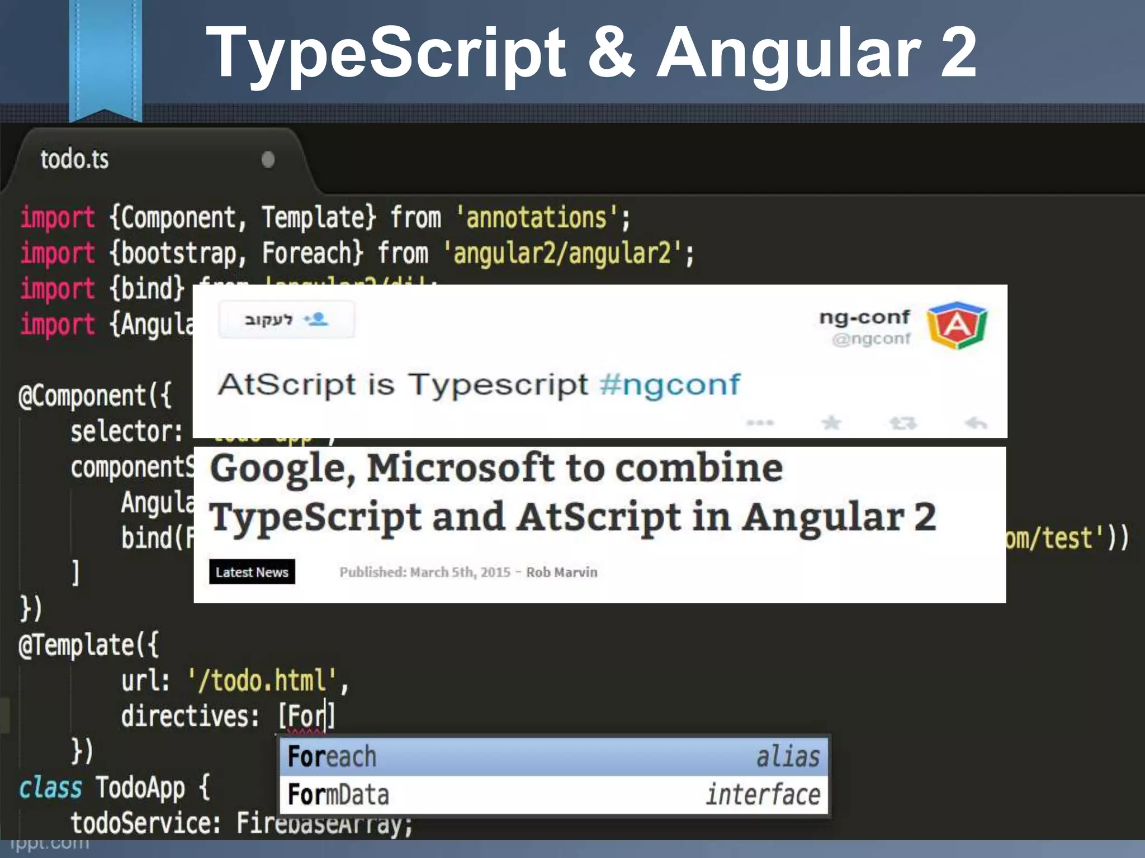Click the unsaved dot on todo.ts tab
Screen dimensions: 1145x858
(268, 160)
